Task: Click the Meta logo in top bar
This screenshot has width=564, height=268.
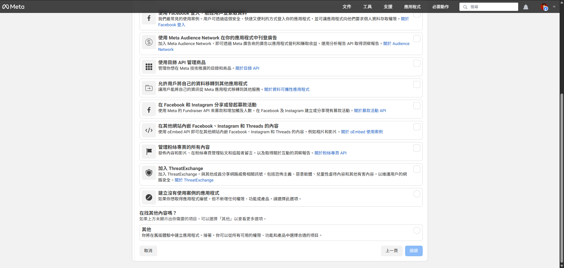Action: [x=13, y=6]
